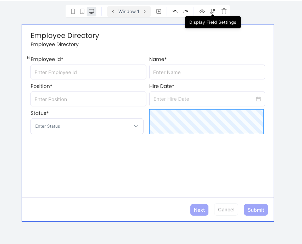Redo the last change
This screenshot has width=302, height=244.
186,11
